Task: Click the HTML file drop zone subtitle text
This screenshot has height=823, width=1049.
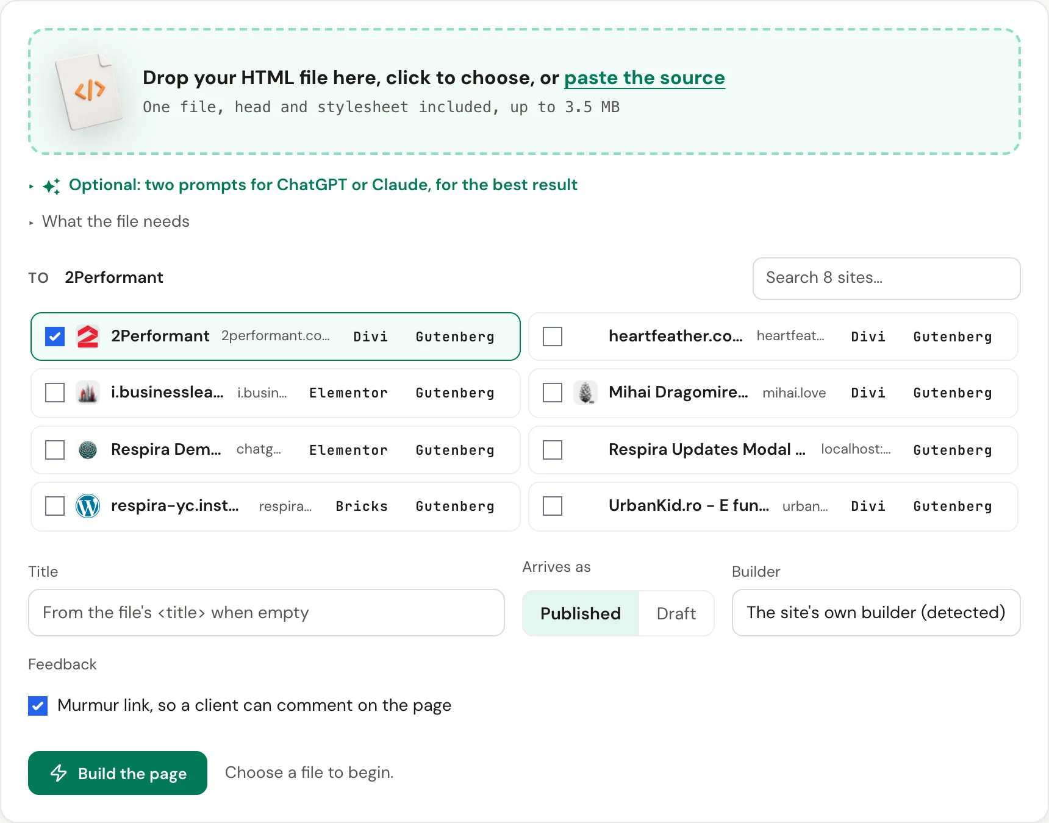Action: point(381,107)
